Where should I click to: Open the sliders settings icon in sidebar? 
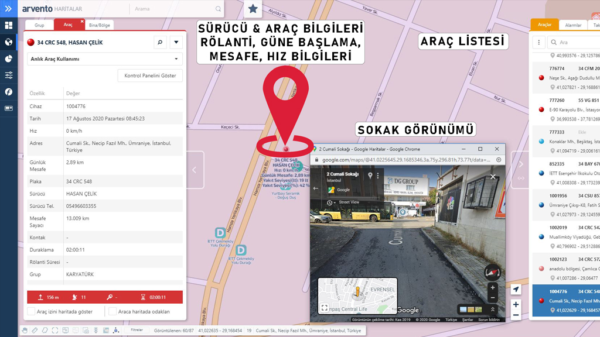[x=8, y=75]
